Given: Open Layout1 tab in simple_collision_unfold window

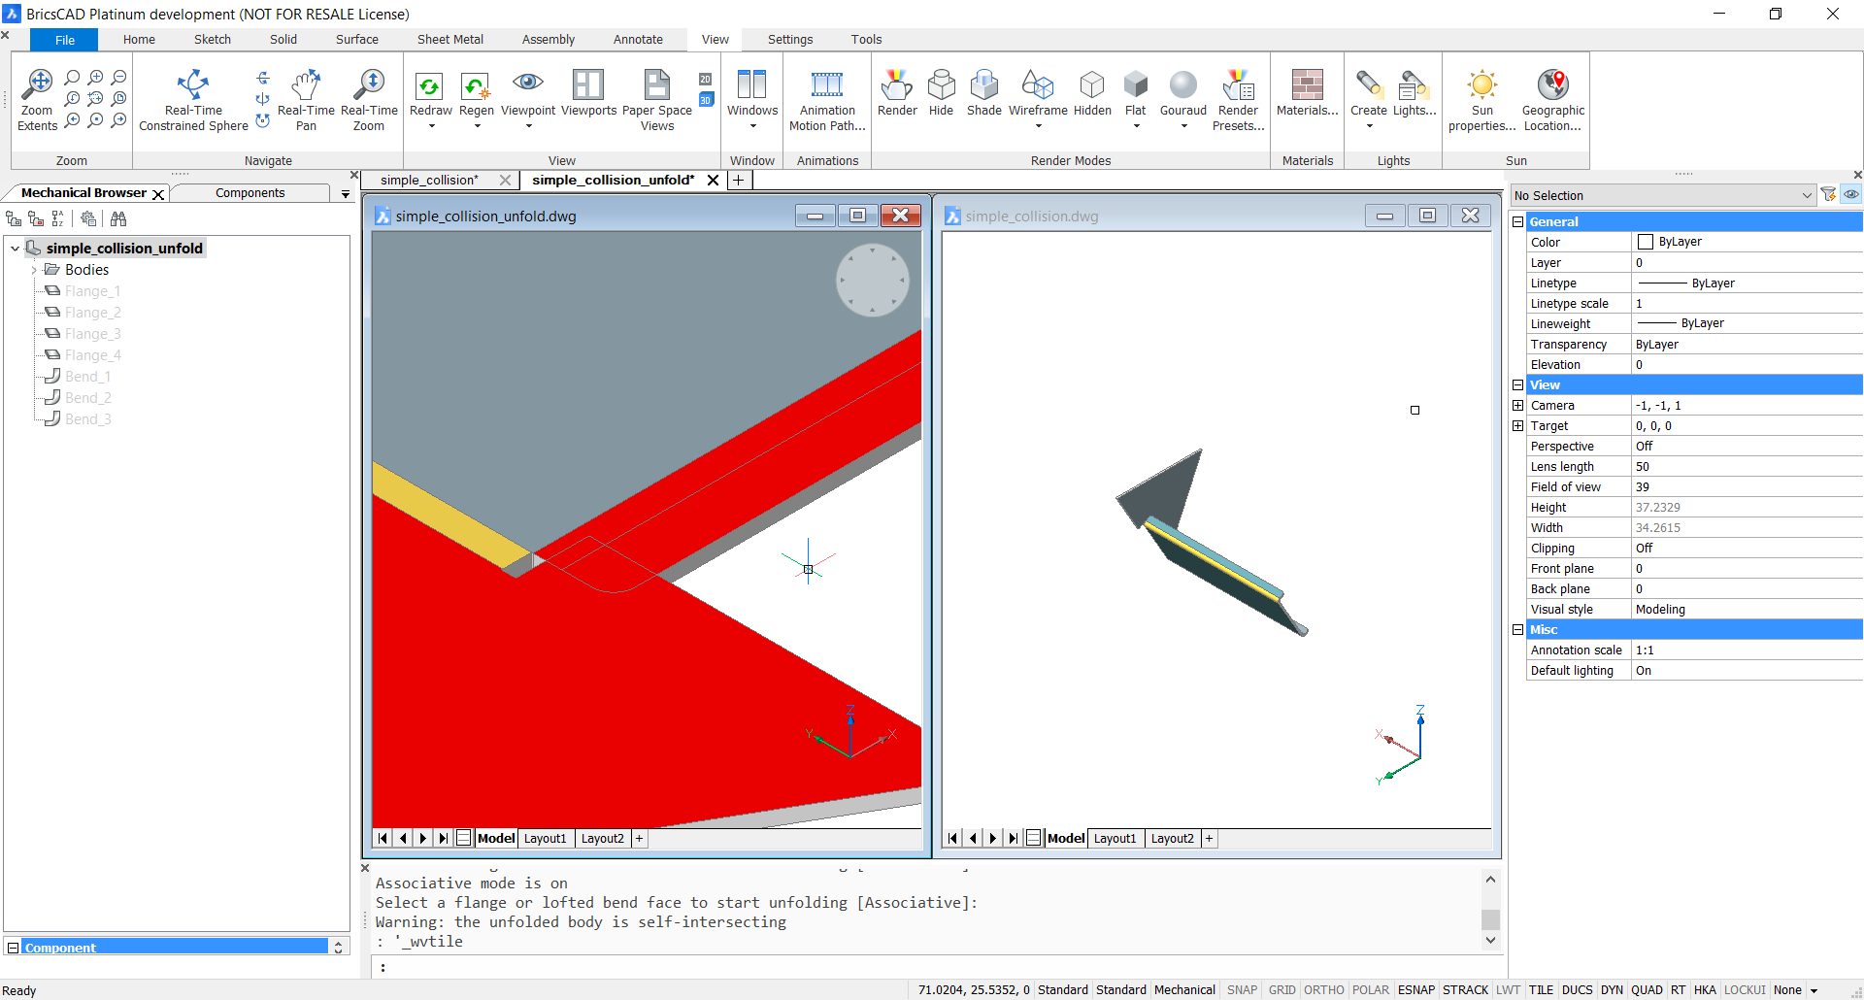Looking at the screenshot, I should tap(545, 839).
